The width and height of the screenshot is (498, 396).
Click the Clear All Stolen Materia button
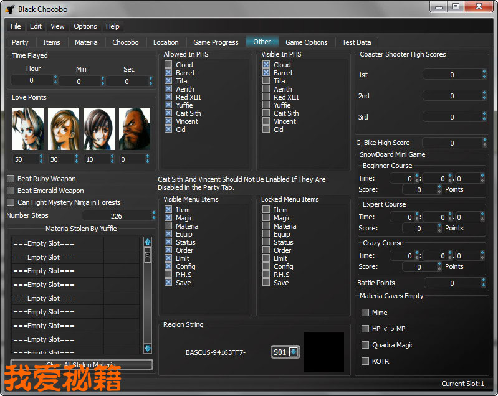tap(81, 365)
